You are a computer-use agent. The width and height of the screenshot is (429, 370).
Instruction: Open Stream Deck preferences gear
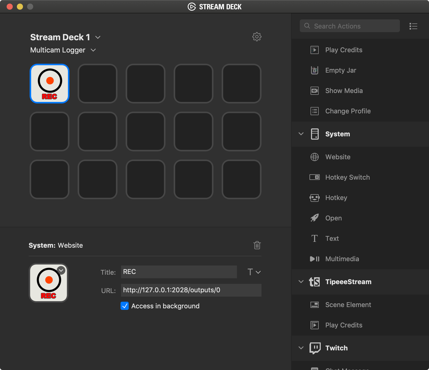[257, 37]
